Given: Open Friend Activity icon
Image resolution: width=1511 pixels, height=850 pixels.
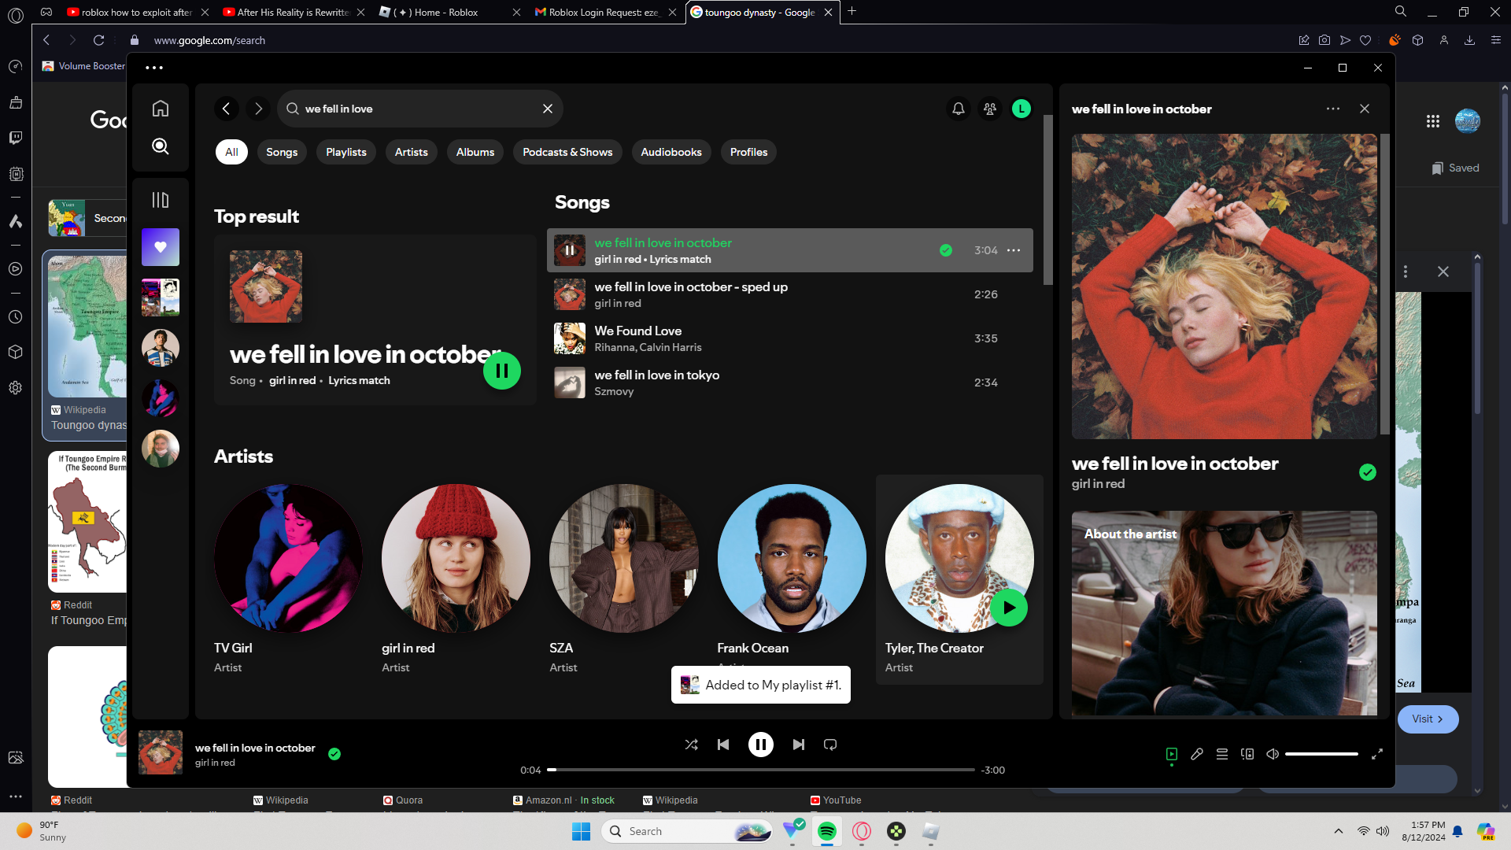Looking at the screenshot, I should coord(990,109).
